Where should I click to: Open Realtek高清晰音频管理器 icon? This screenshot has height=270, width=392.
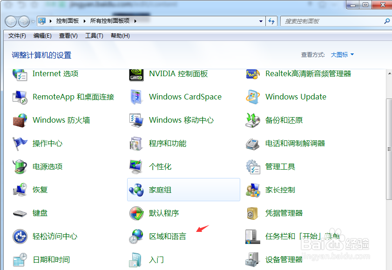pyautogui.click(x=253, y=74)
